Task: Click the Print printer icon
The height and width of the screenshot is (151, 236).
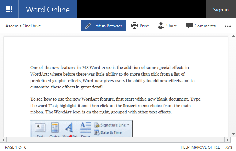Action: [x=134, y=26]
